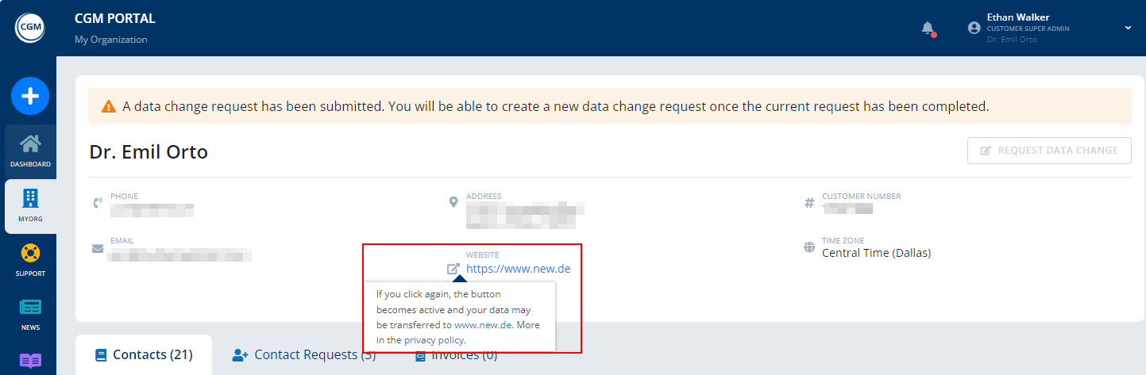Click the orange warning triangle icon

coord(109,106)
